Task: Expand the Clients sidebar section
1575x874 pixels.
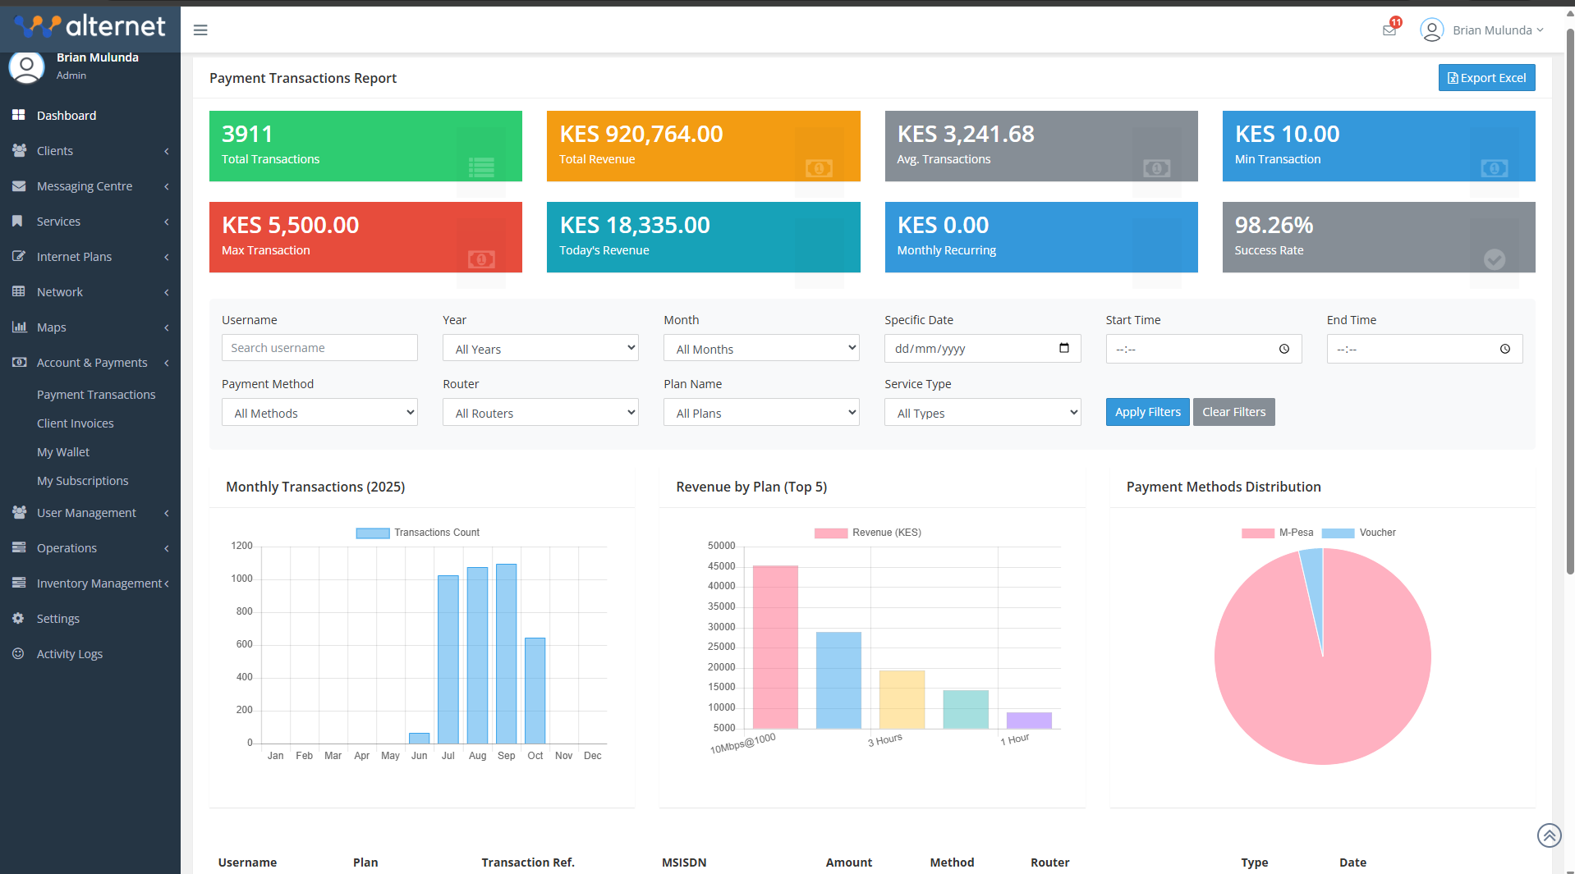Action: 55,150
